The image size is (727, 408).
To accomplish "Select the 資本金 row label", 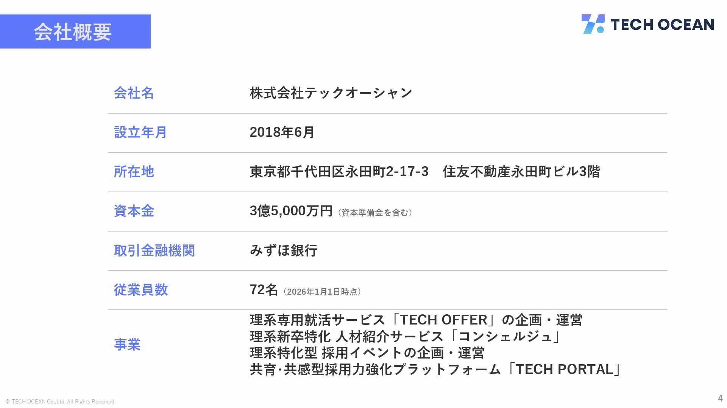I will click(134, 211).
